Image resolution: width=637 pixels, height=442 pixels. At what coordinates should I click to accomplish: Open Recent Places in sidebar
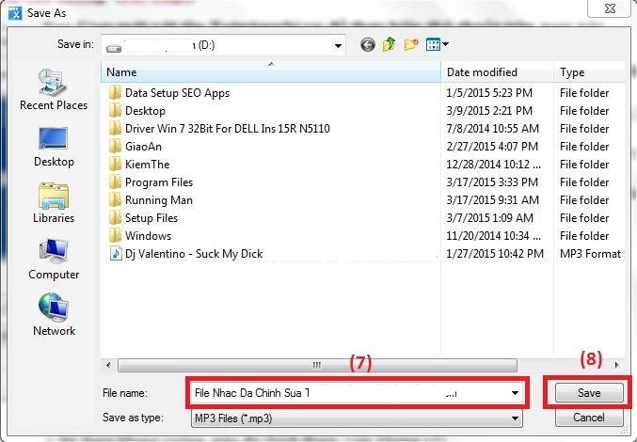[x=54, y=90]
